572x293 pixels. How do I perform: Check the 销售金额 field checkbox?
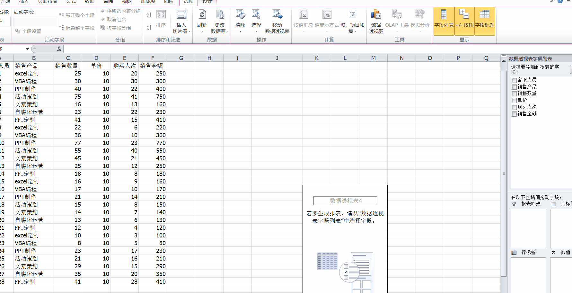click(x=514, y=114)
